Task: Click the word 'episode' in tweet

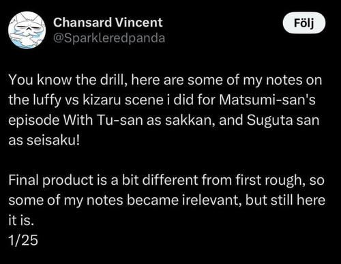Action: (34, 120)
